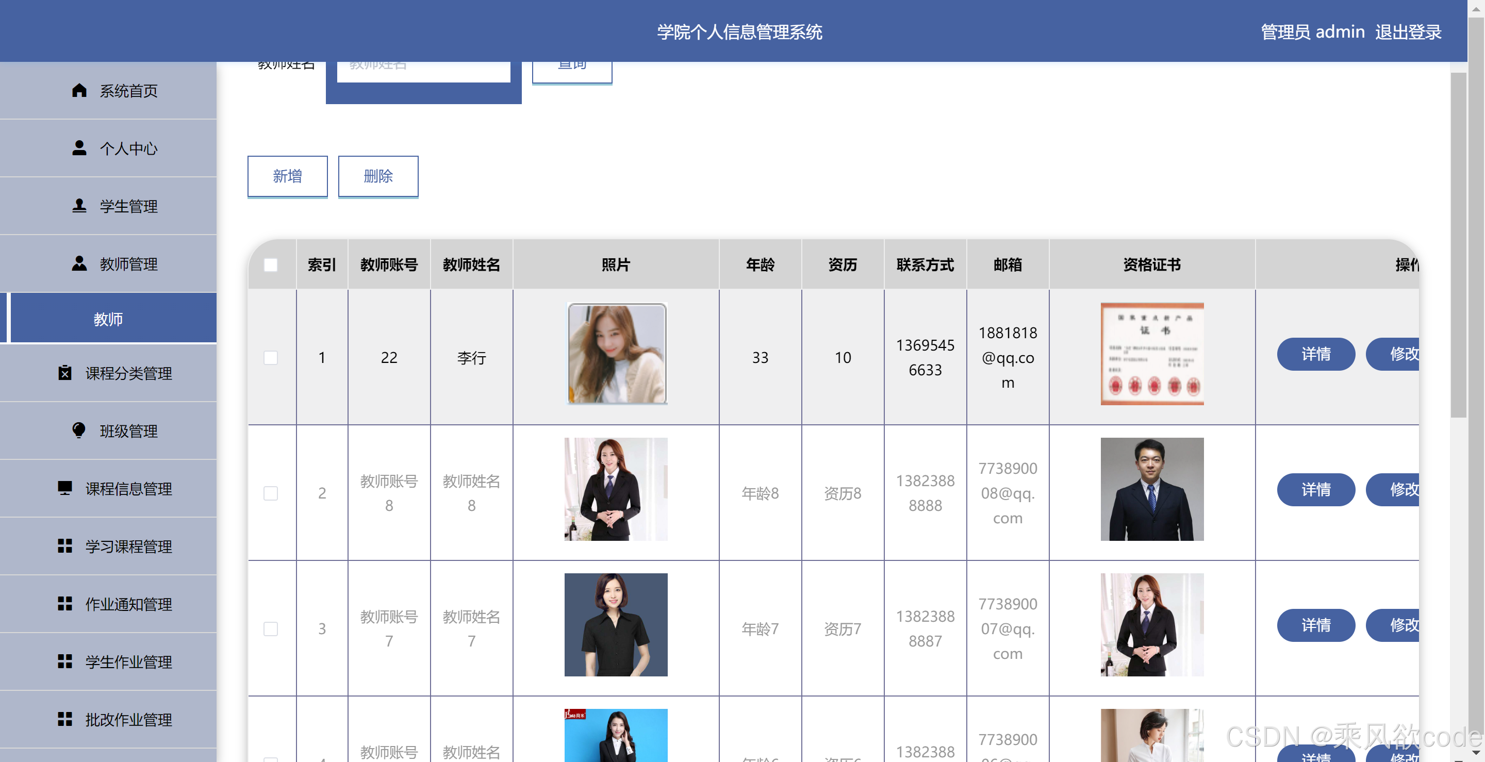Click the monitor icon beside 课程信息管理

64,488
